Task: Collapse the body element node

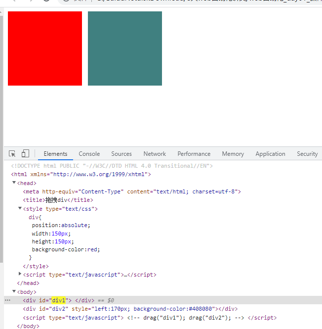Action: tap(14, 291)
